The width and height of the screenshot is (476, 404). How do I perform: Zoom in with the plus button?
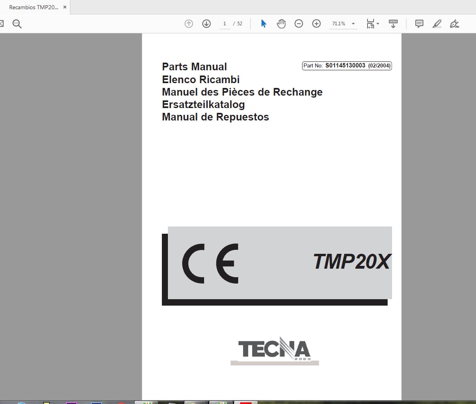(316, 24)
